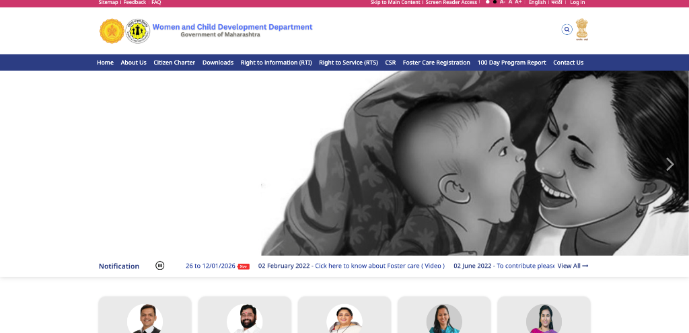Advance slider with the next arrow
This screenshot has width=689, height=333.
(669, 164)
